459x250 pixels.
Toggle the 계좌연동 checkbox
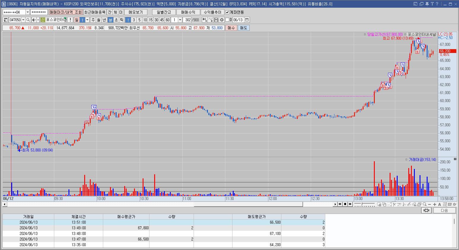(x=227, y=12)
